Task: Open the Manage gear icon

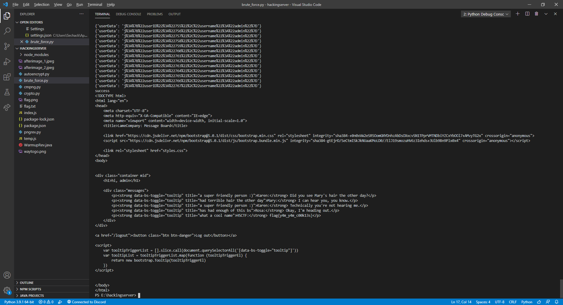Action: coord(7,290)
